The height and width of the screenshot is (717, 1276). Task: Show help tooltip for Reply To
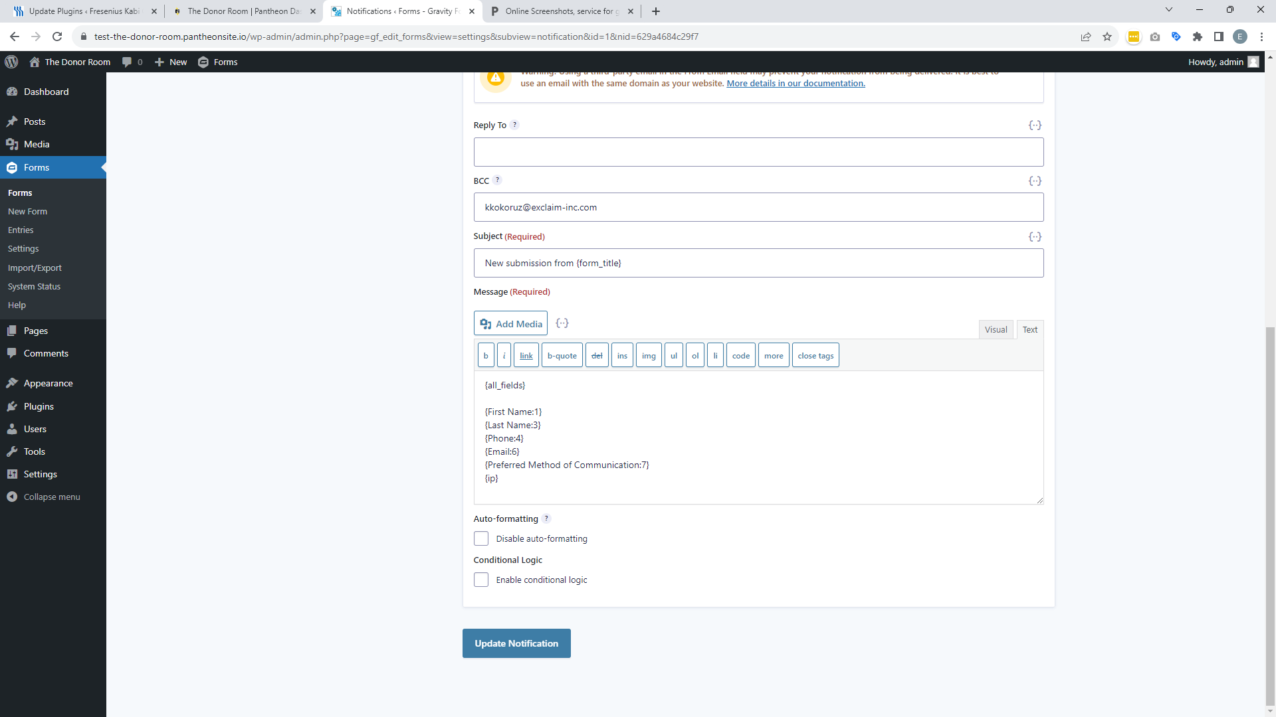point(514,125)
